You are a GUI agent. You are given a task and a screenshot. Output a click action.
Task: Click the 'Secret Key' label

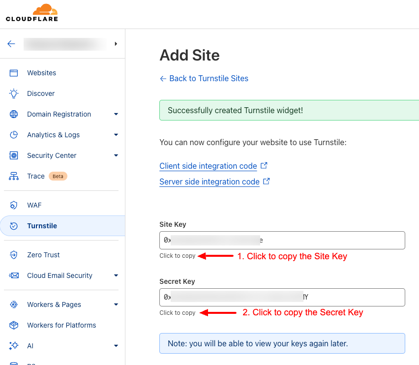[x=177, y=281]
